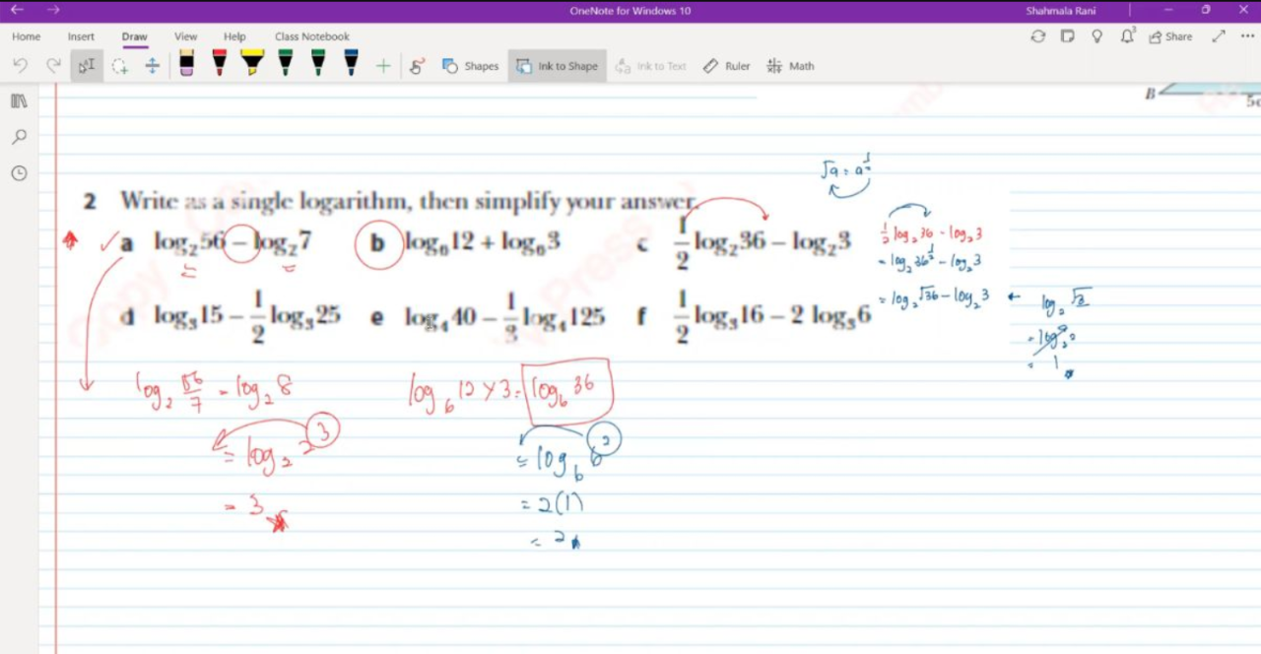This screenshot has width=1261, height=654.
Task: Open the Shapes gallery
Action: click(470, 66)
